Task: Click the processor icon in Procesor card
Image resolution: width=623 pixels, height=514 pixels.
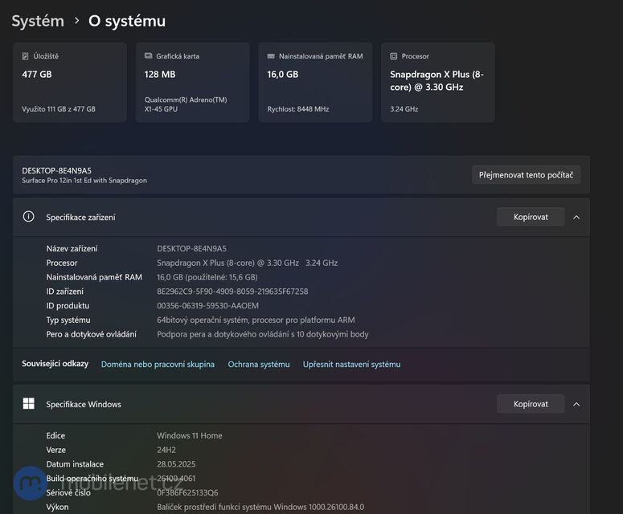Action: tap(394, 56)
